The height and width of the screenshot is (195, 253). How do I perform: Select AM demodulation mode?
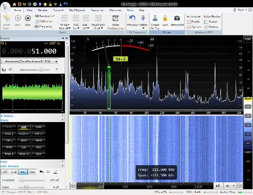click(23, 127)
